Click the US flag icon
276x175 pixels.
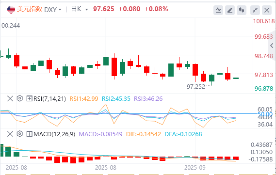(x=11, y=9)
